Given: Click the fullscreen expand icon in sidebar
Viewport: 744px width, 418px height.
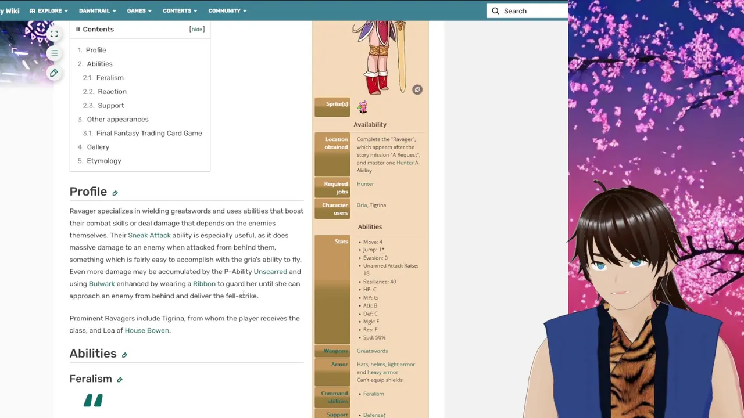Looking at the screenshot, I should (53, 34).
